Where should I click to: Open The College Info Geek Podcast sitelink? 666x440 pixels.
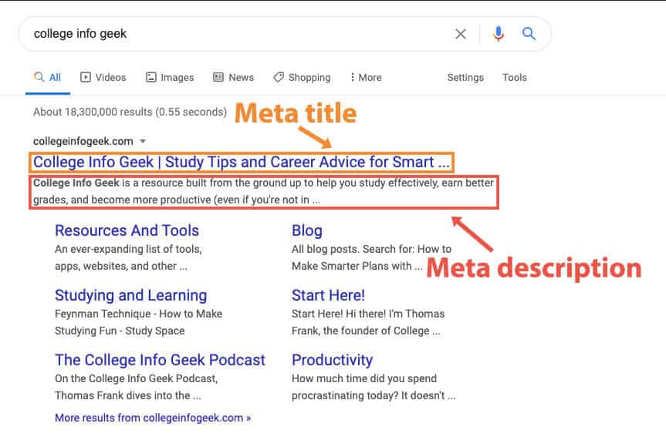[x=160, y=360]
